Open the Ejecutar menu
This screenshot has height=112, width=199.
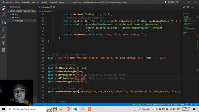(x=44, y=2)
